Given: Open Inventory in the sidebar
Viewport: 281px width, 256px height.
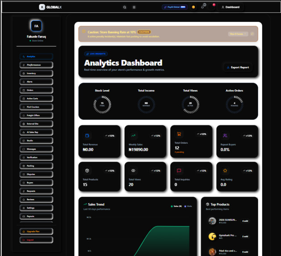Looking at the screenshot, I should tap(36, 73).
